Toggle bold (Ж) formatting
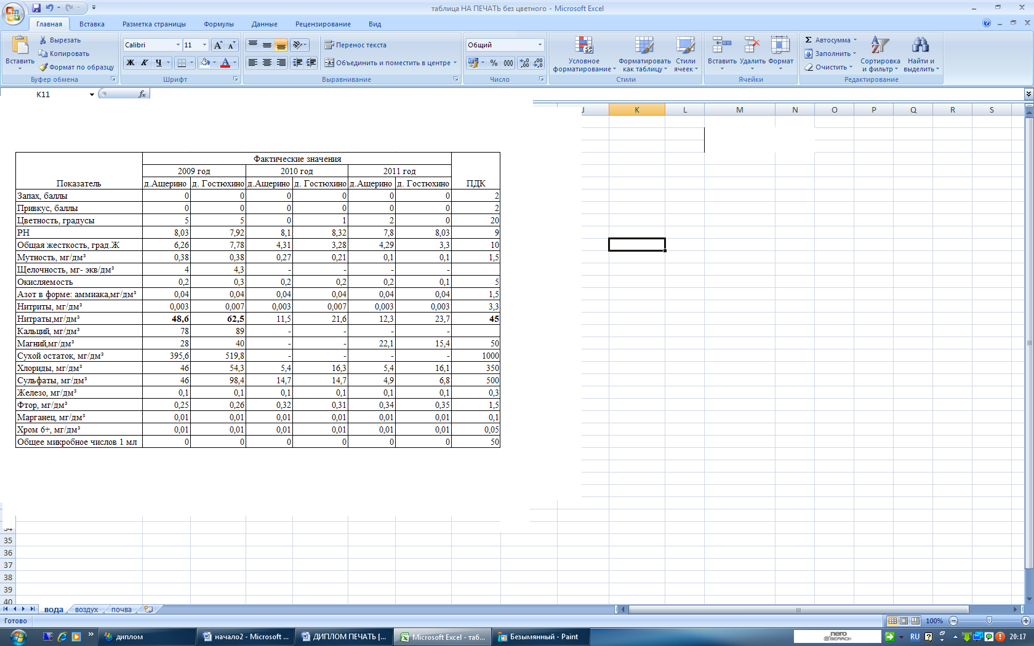The height and width of the screenshot is (646, 1034). [130, 63]
